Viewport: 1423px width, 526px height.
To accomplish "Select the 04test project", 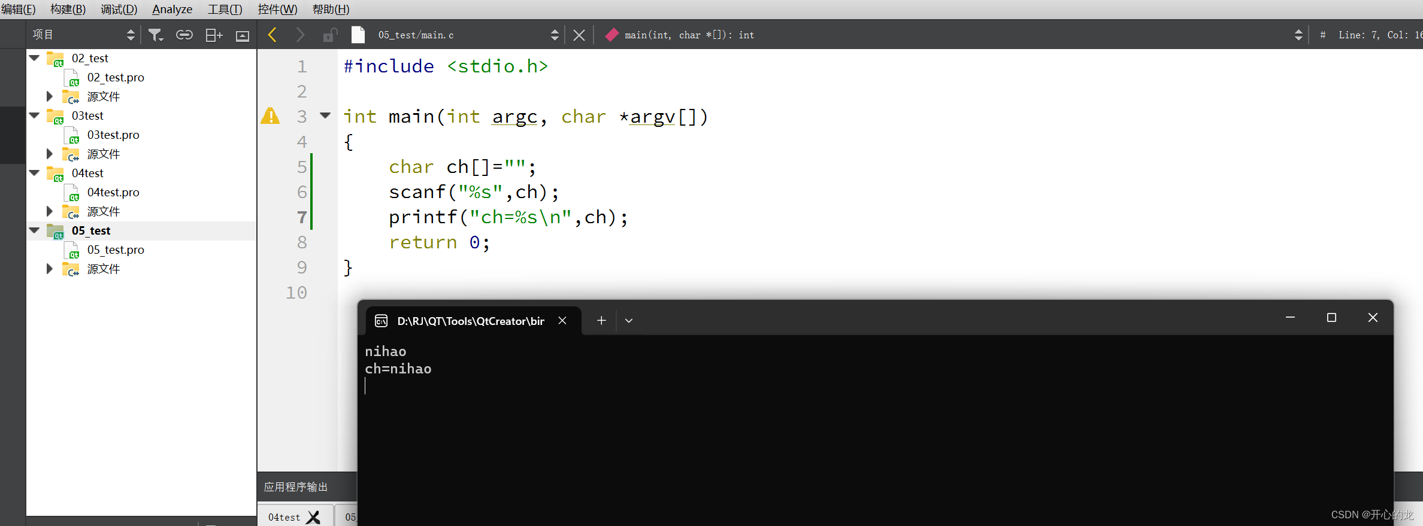I will coord(87,173).
